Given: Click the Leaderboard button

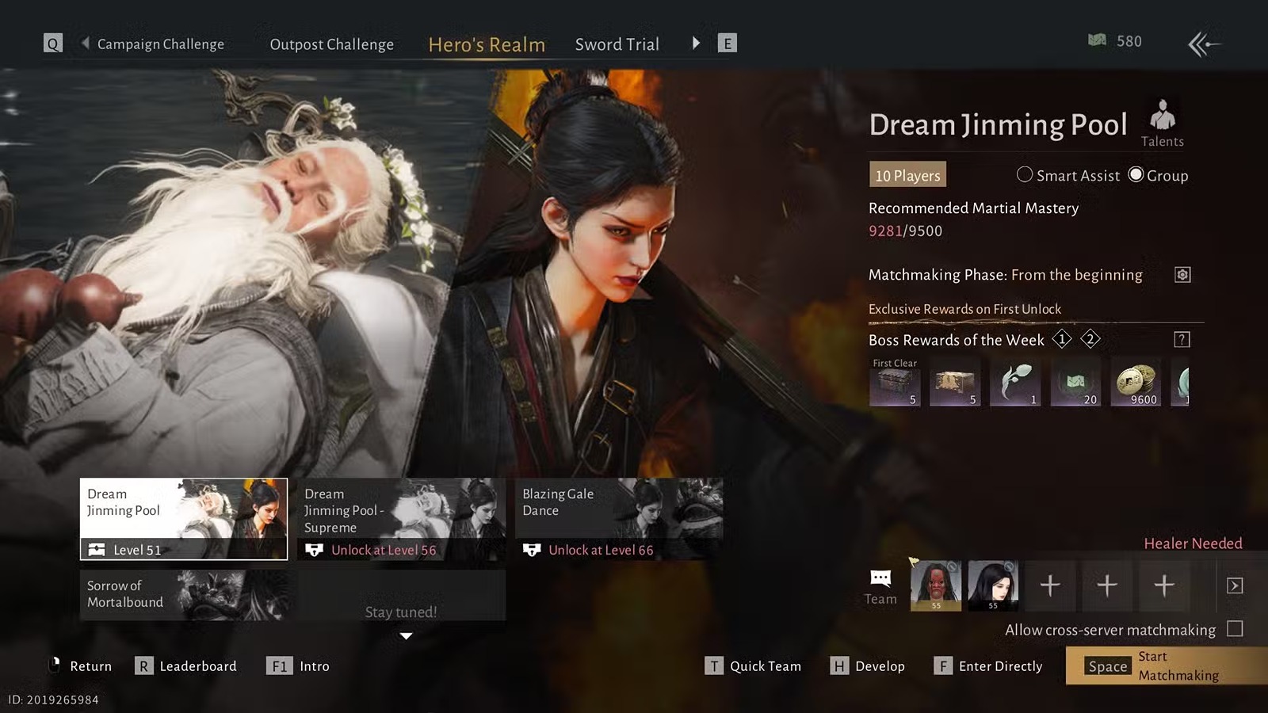Looking at the screenshot, I should tap(186, 666).
